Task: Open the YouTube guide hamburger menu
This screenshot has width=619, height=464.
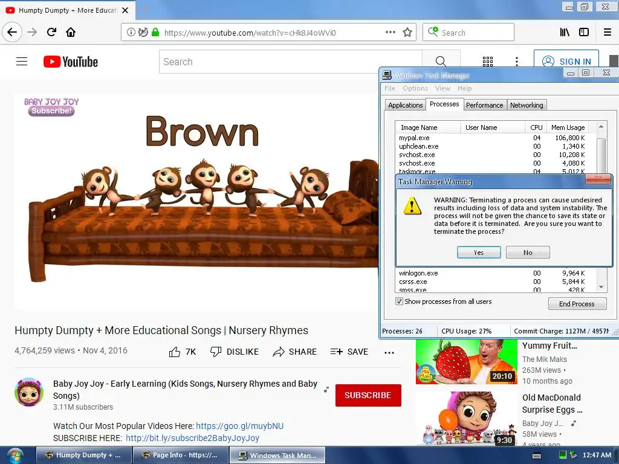Action: (x=22, y=62)
